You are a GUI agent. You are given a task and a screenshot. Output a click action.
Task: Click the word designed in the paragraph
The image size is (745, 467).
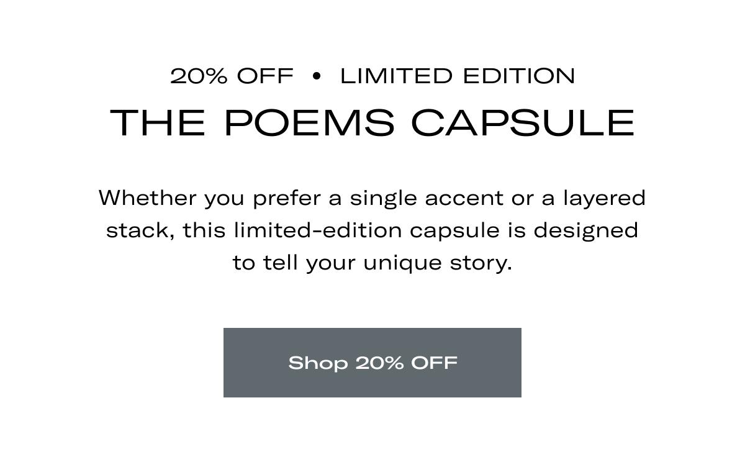[x=585, y=230]
